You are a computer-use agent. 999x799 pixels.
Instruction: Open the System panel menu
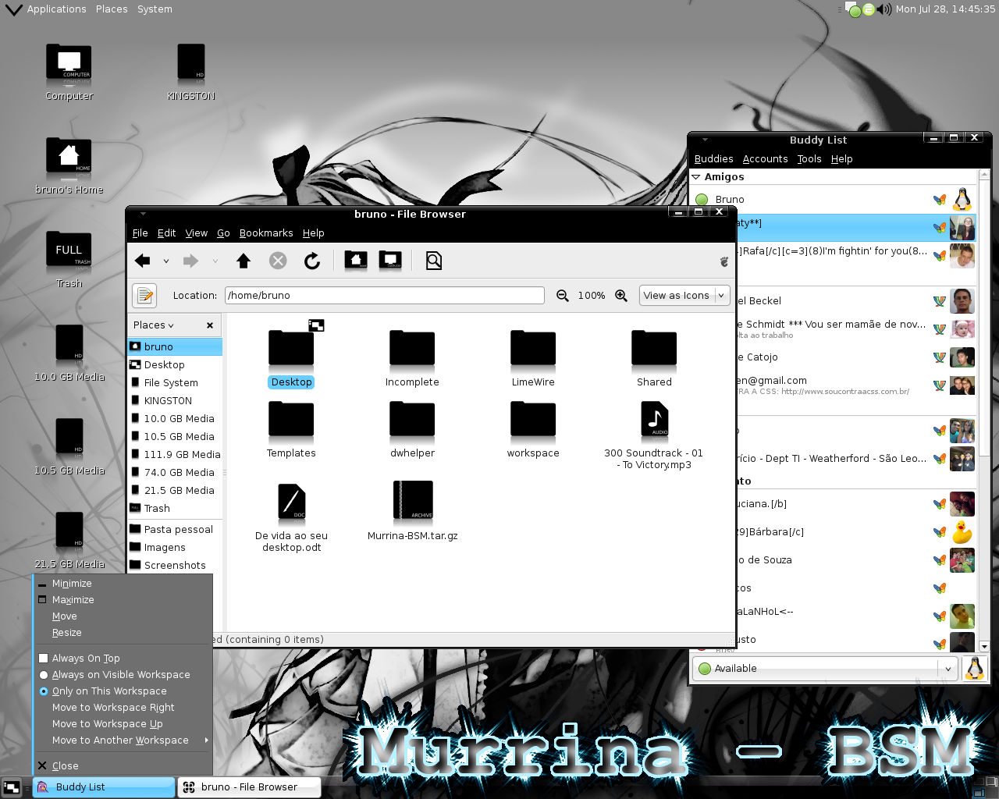click(x=155, y=9)
